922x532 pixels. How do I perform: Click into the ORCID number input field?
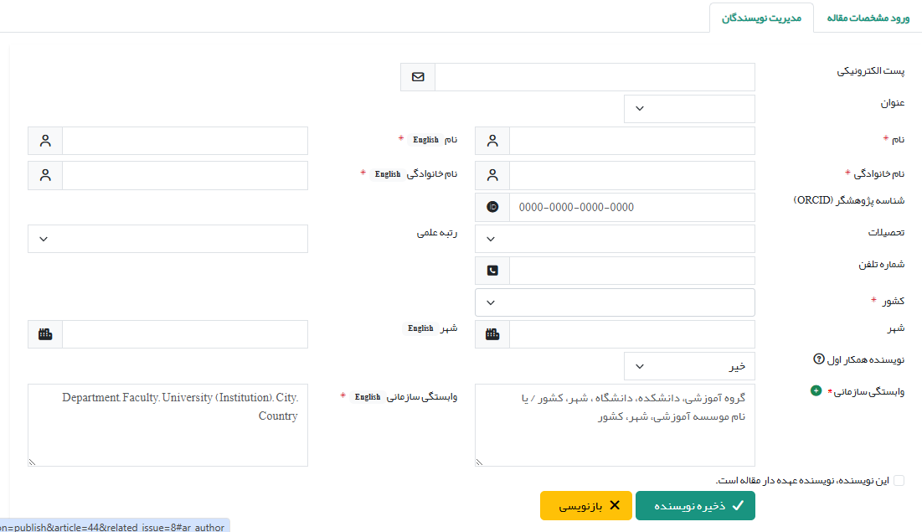pos(631,207)
